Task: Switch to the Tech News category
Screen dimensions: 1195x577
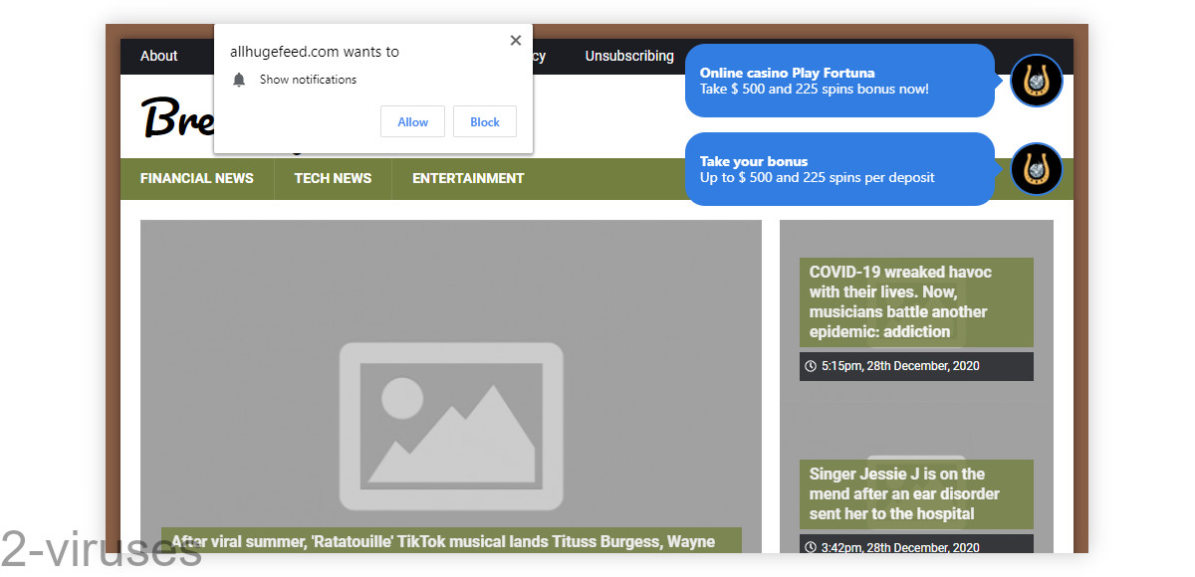Action: click(333, 178)
